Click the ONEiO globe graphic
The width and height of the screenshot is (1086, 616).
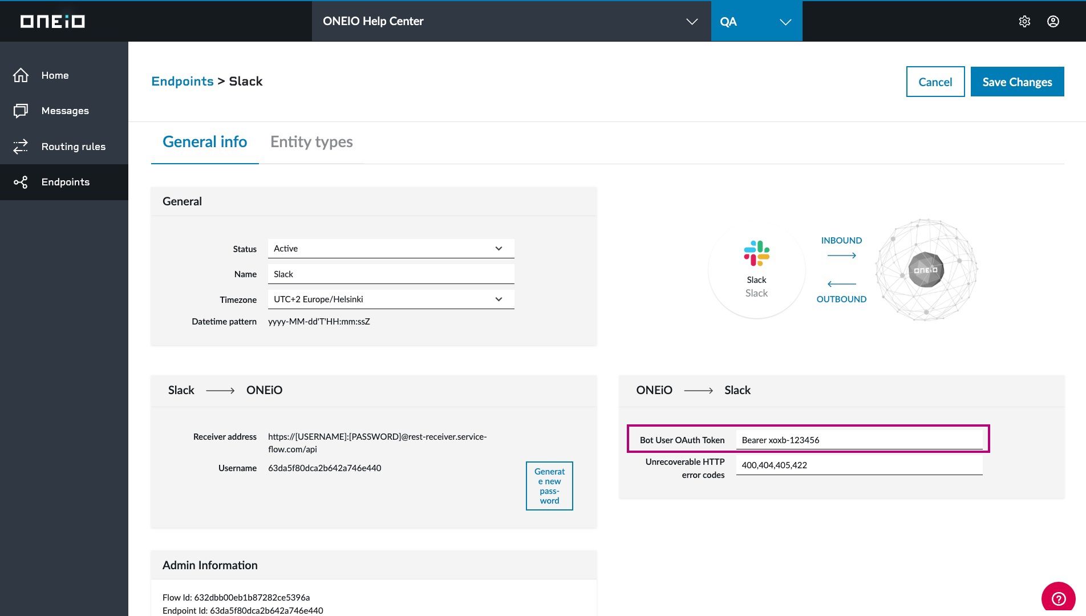pos(926,270)
